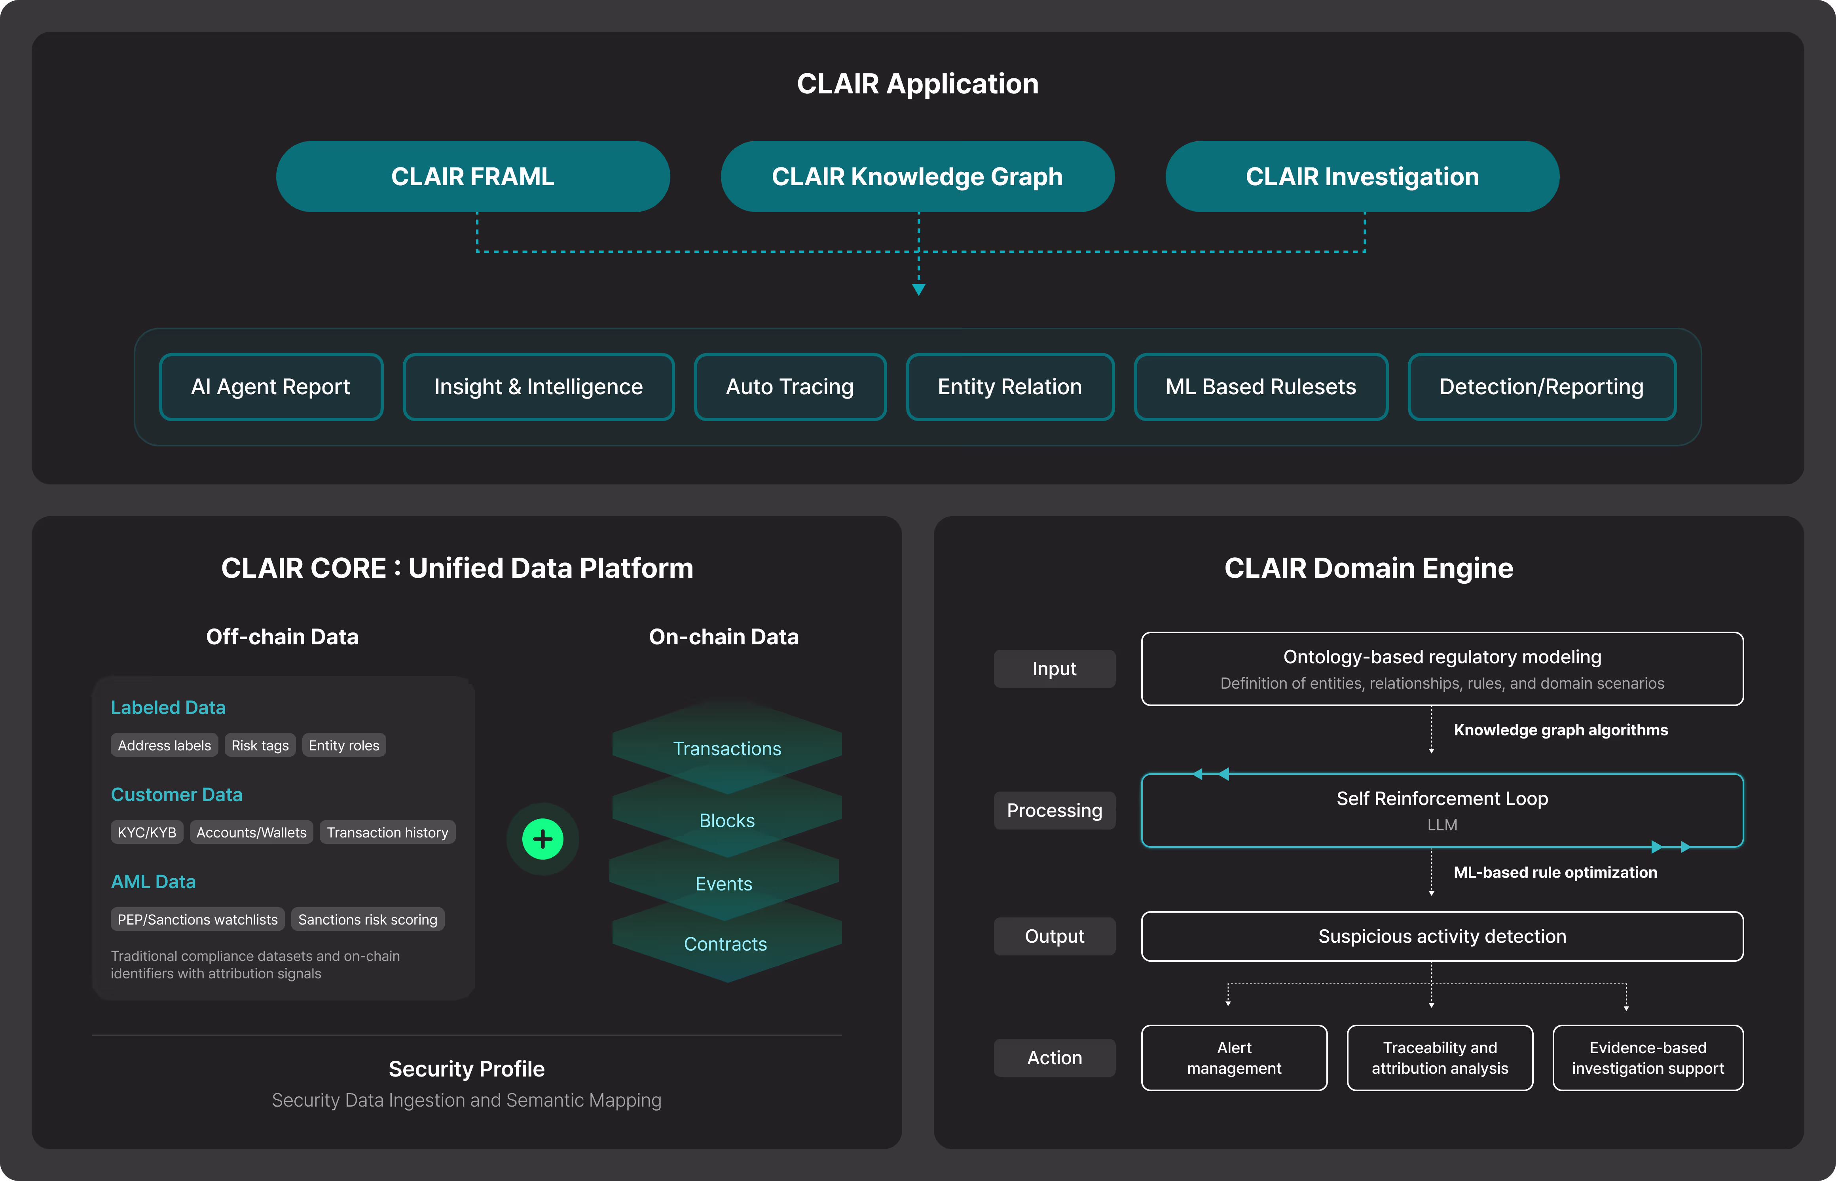Select the AI Agent Report module
Viewport: 1836px width, 1181px height.
coord(271,387)
